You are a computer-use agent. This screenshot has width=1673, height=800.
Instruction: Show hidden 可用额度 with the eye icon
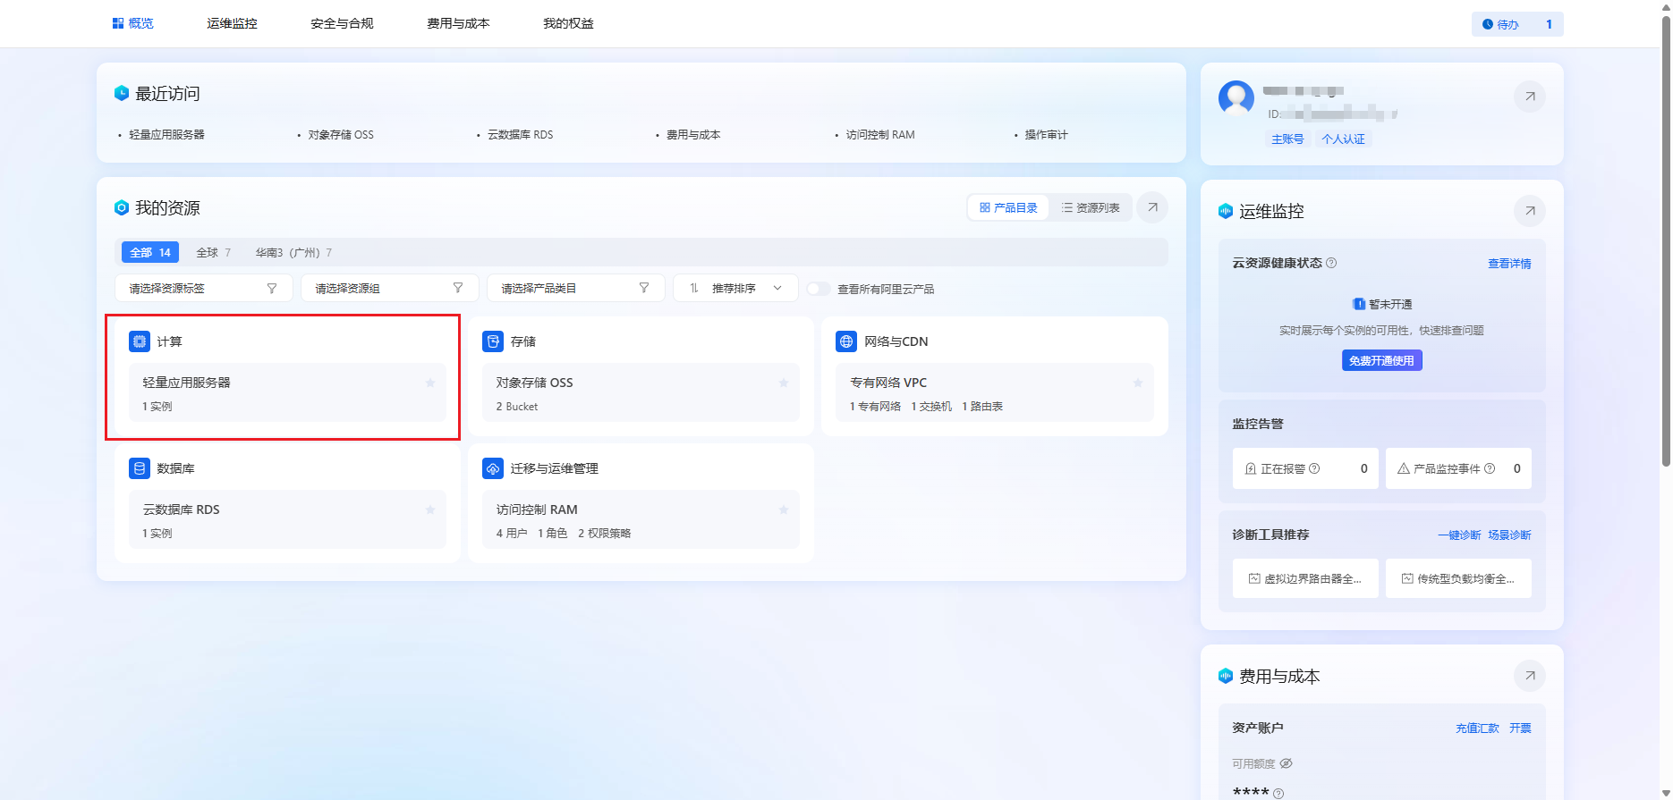1286,763
